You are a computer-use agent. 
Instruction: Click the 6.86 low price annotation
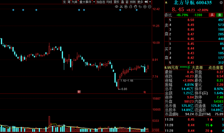click(124, 89)
